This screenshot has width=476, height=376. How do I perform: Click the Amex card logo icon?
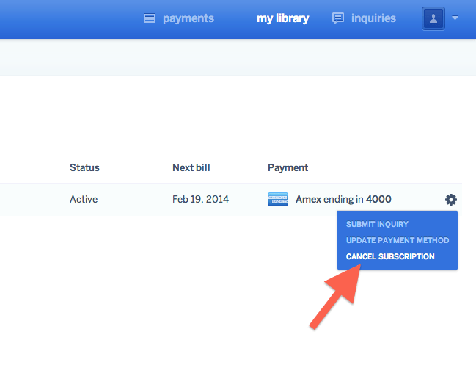(278, 200)
